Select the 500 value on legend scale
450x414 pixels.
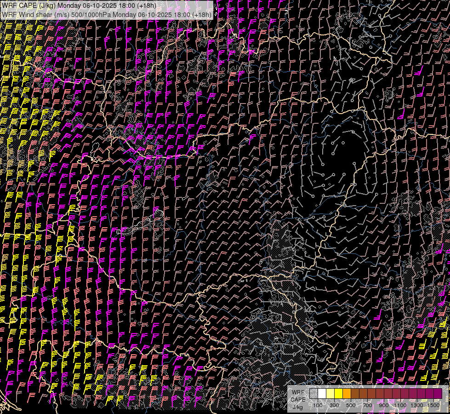pyautogui.click(x=351, y=405)
